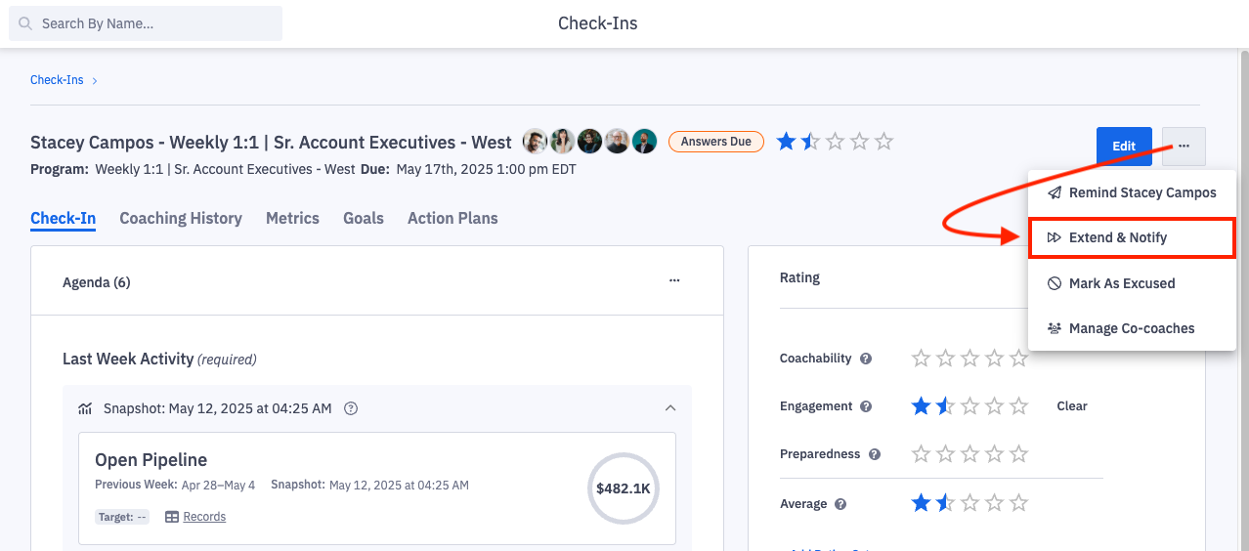Switch to the Coaching History tab
1249x551 pixels.
181,218
